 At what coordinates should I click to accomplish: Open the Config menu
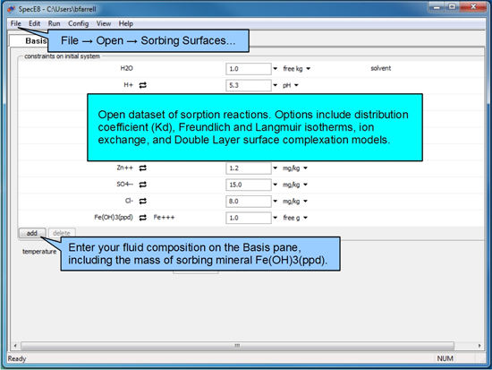click(x=79, y=23)
